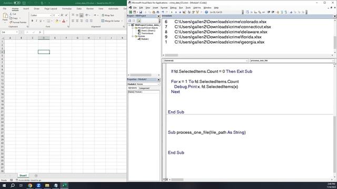This screenshot has height=189, width=337.
Task: Click the Align Left icon in Excel
Action: 73,21
